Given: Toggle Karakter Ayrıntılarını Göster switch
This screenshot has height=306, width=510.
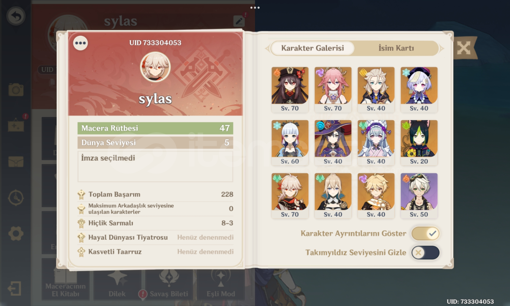Looking at the screenshot, I should (x=425, y=233).
